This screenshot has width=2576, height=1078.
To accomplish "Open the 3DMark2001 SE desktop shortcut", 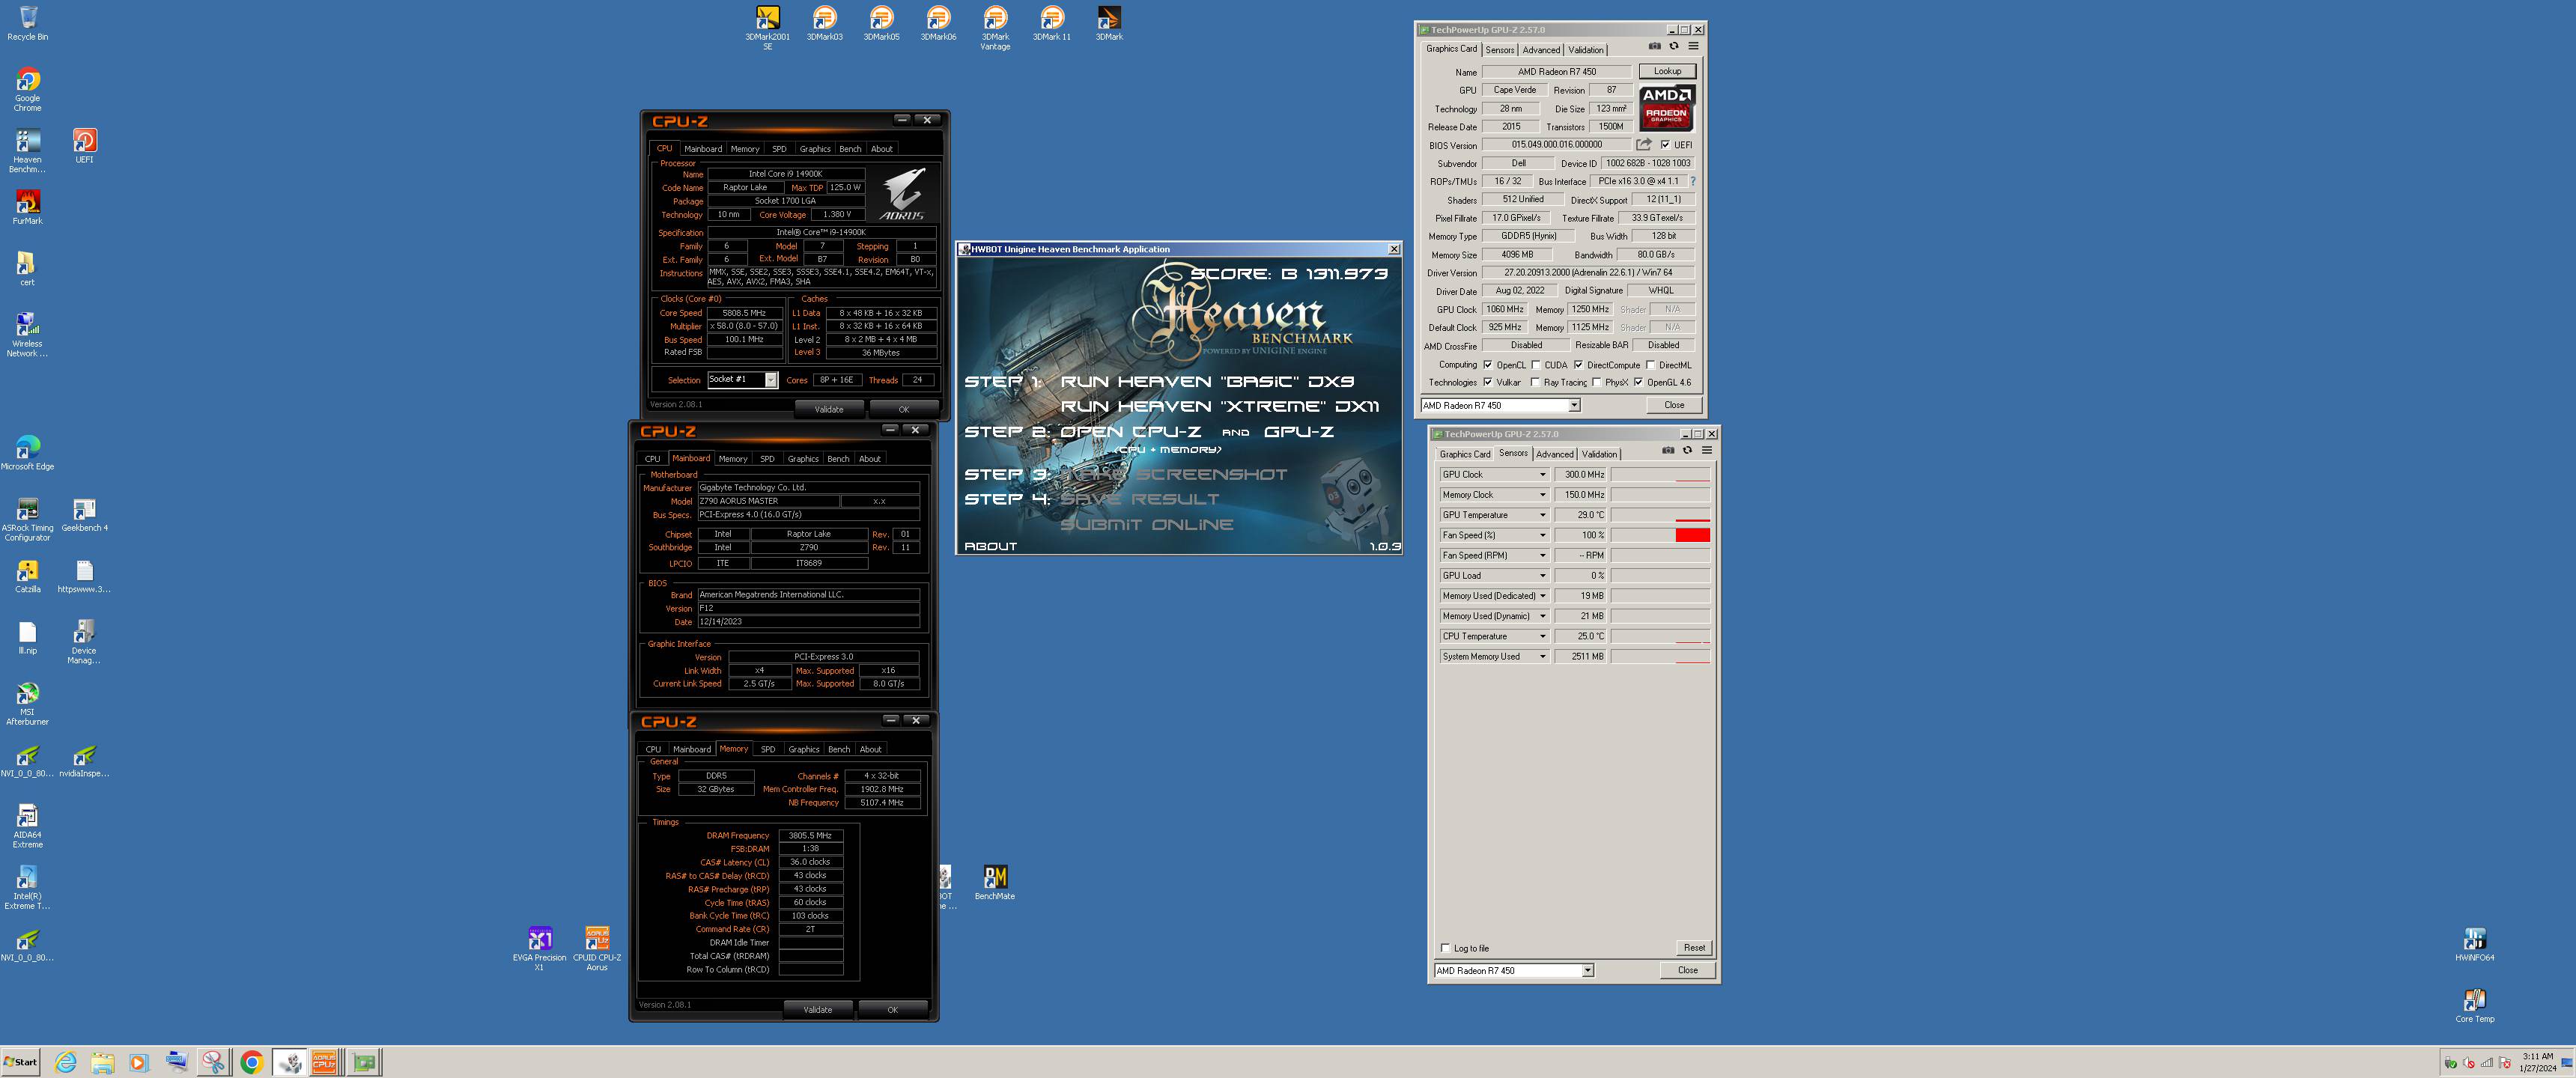I will (x=767, y=27).
